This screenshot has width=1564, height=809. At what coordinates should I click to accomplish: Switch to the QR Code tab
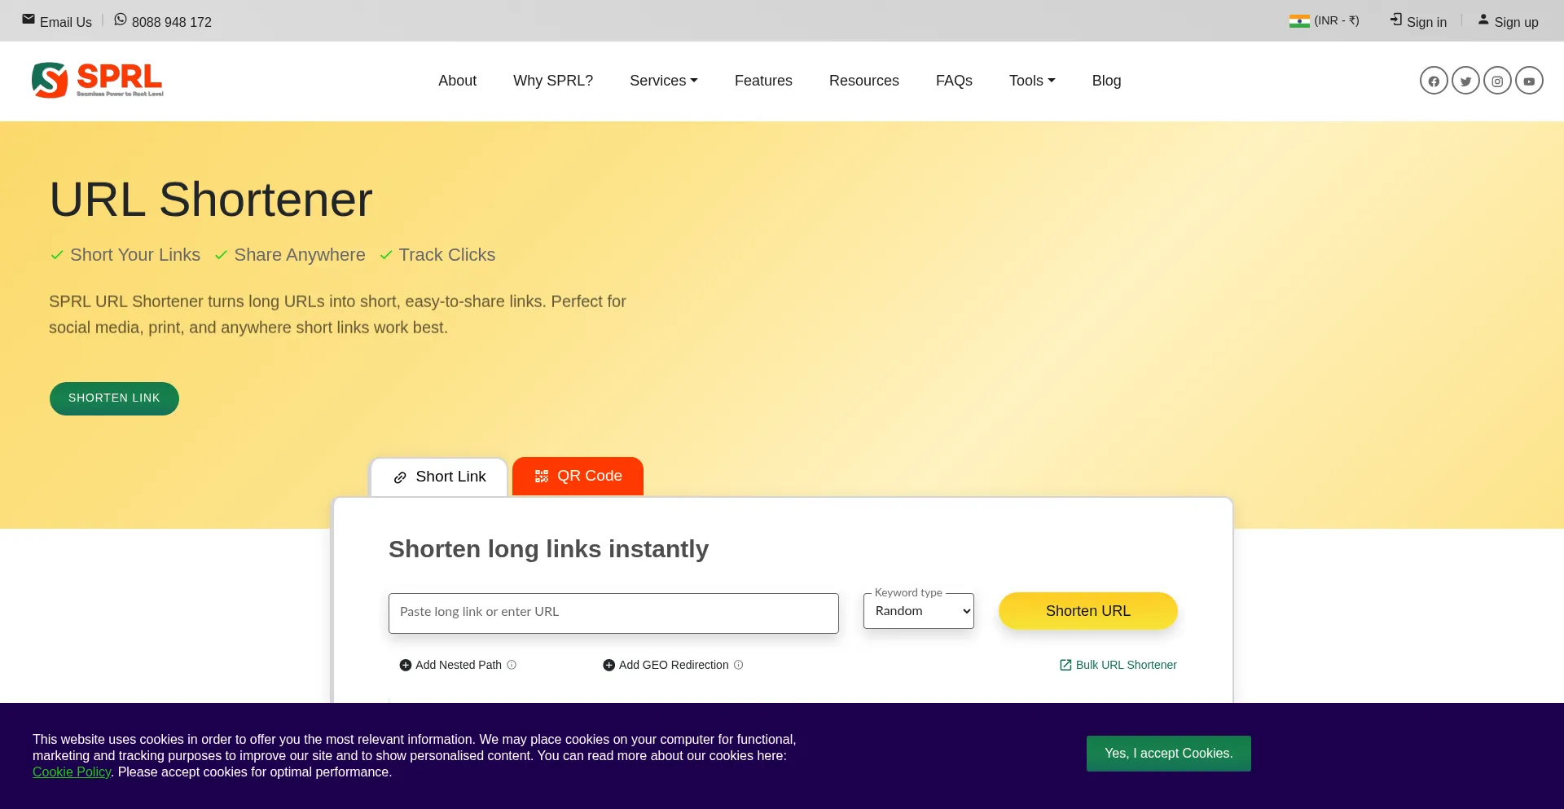point(578,476)
